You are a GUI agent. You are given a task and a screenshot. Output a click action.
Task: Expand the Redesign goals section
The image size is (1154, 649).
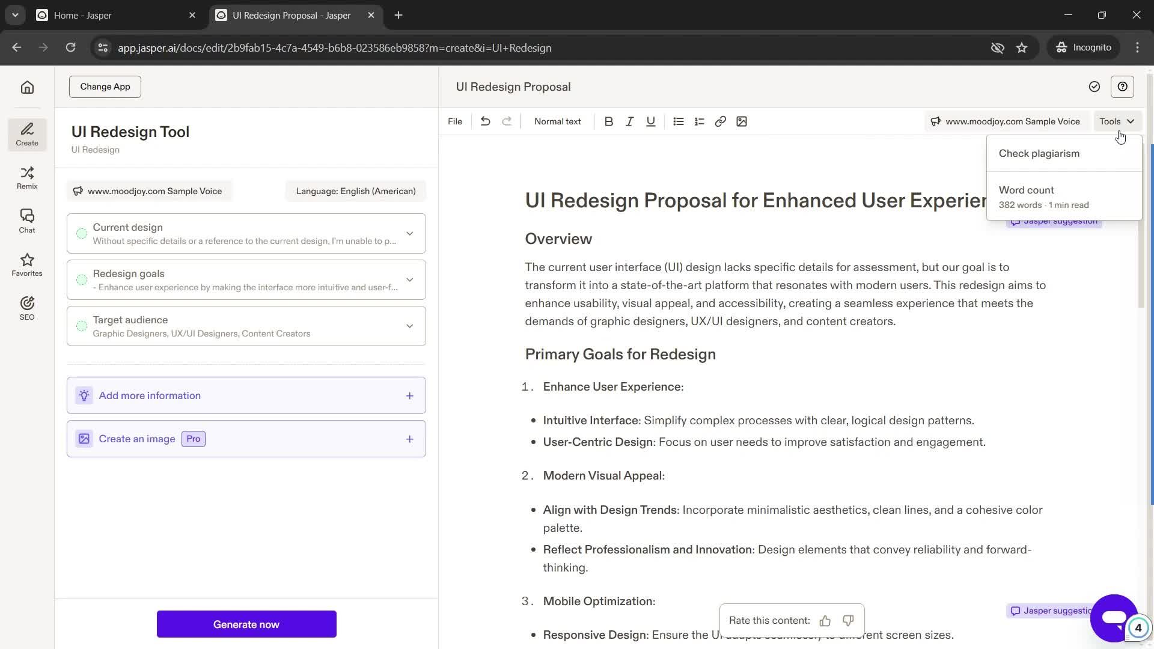[x=410, y=279]
